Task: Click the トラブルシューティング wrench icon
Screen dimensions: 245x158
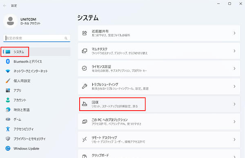Action: 85,86
